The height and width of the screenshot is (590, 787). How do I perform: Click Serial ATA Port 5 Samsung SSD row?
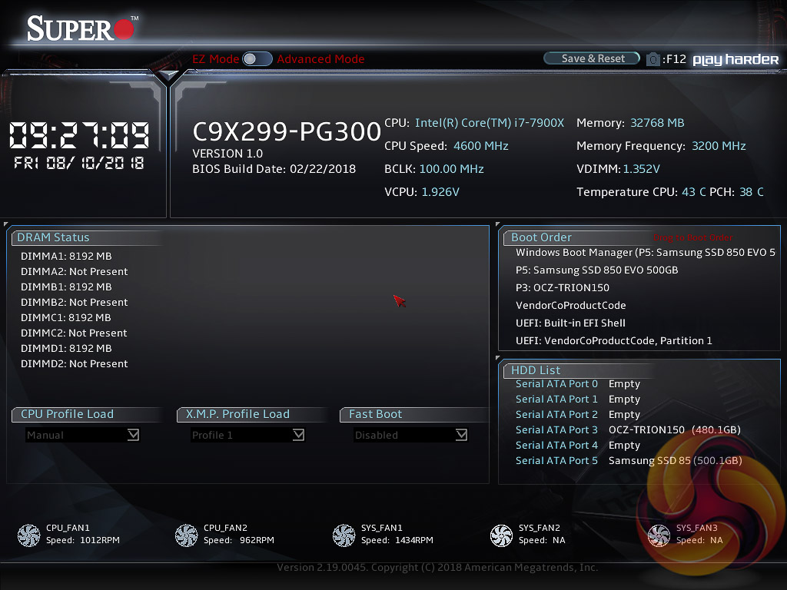click(x=629, y=461)
